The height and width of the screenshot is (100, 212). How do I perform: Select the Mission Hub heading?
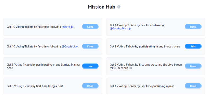101,7
